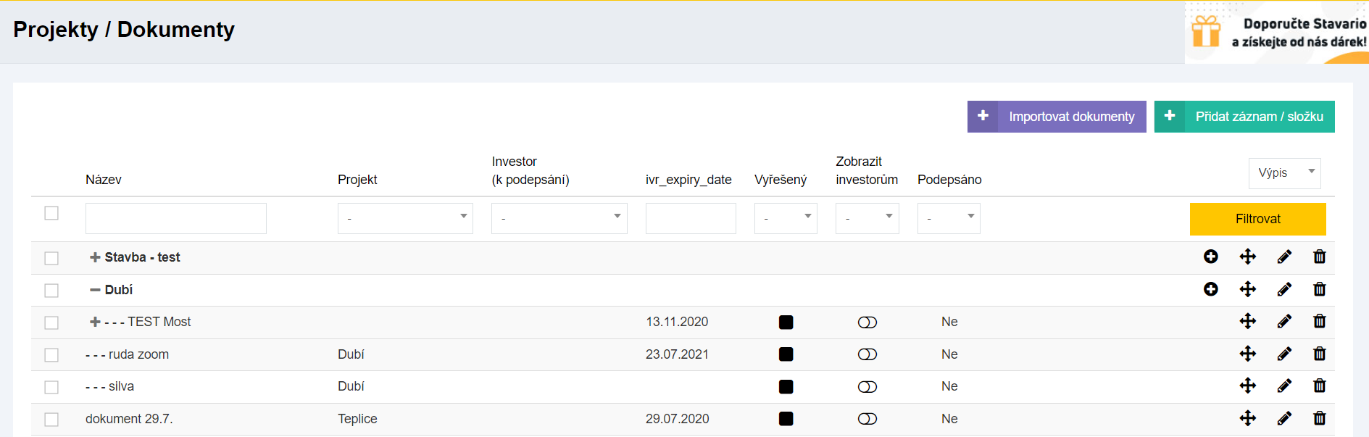This screenshot has width=1369, height=437.
Task: Click the pencil icon for silva row
Action: click(1283, 386)
